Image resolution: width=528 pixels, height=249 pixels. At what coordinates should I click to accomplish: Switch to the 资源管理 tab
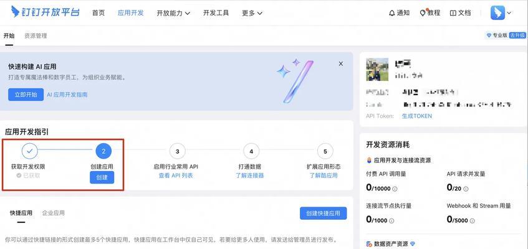[36, 35]
